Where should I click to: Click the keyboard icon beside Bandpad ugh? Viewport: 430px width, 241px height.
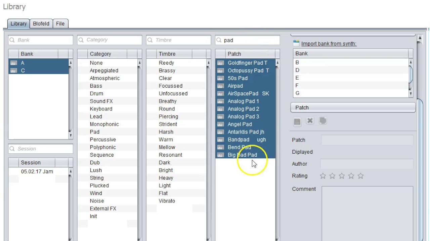[x=220, y=140]
